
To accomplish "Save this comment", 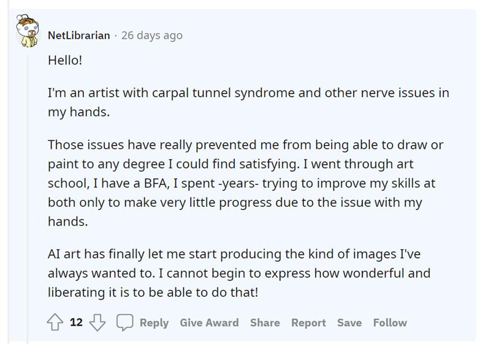I will point(349,323).
